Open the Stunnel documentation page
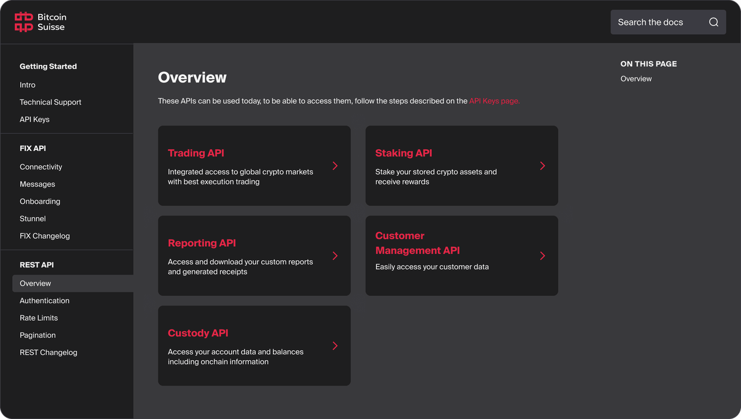Image resolution: width=741 pixels, height=419 pixels. point(32,218)
